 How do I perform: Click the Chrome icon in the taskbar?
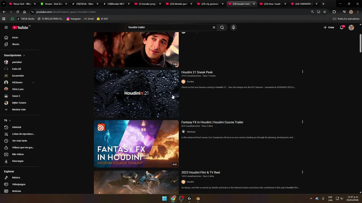tap(173, 198)
